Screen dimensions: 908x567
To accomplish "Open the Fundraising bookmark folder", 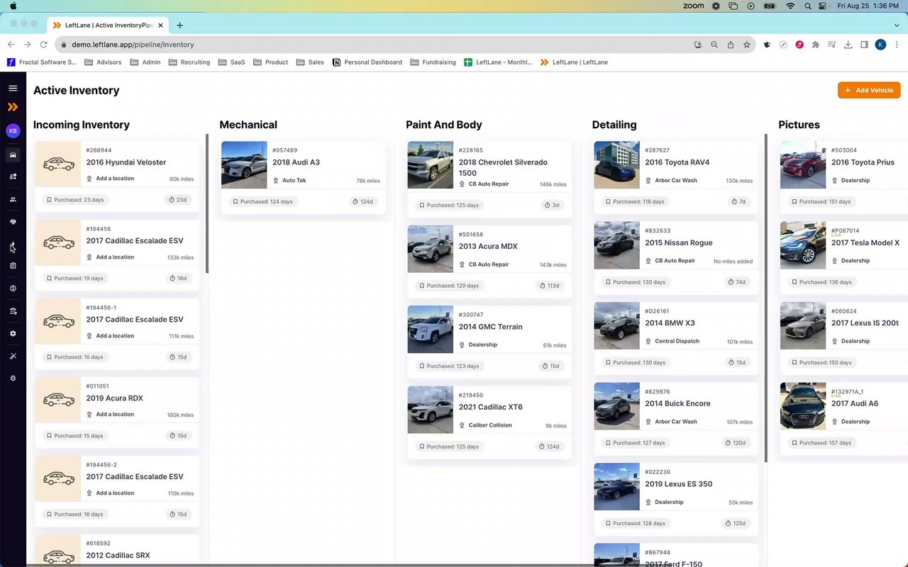I will (x=433, y=62).
